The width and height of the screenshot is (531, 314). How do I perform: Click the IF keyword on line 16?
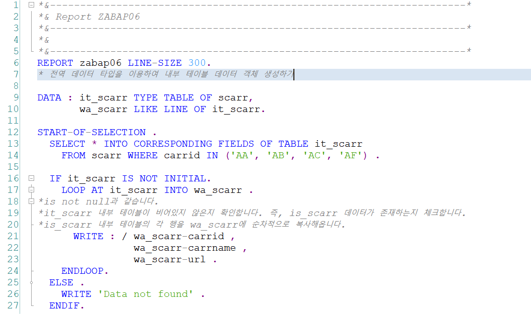(56, 178)
